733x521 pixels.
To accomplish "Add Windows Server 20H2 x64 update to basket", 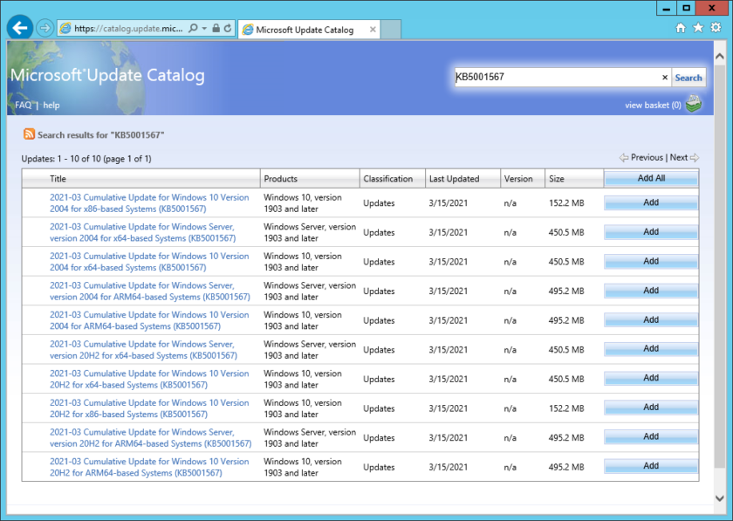I will (651, 349).
